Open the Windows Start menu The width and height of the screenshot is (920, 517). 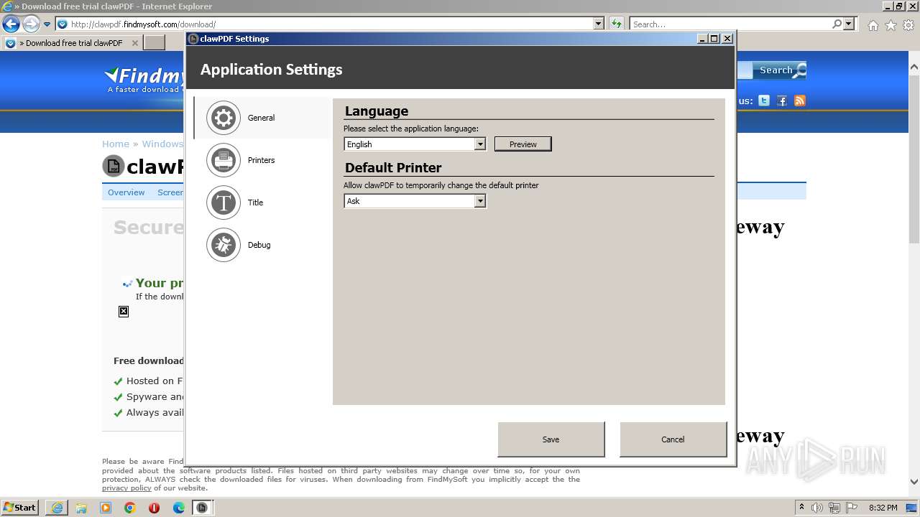point(20,507)
